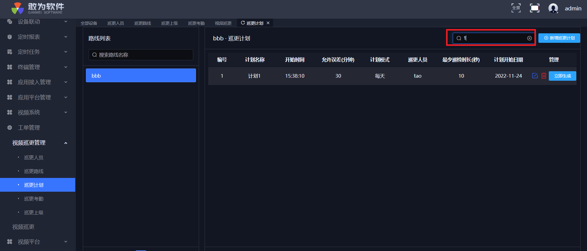The image size is (587, 251).
Task: Click the edit icon for 计划1 row
Action: point(535,76)
